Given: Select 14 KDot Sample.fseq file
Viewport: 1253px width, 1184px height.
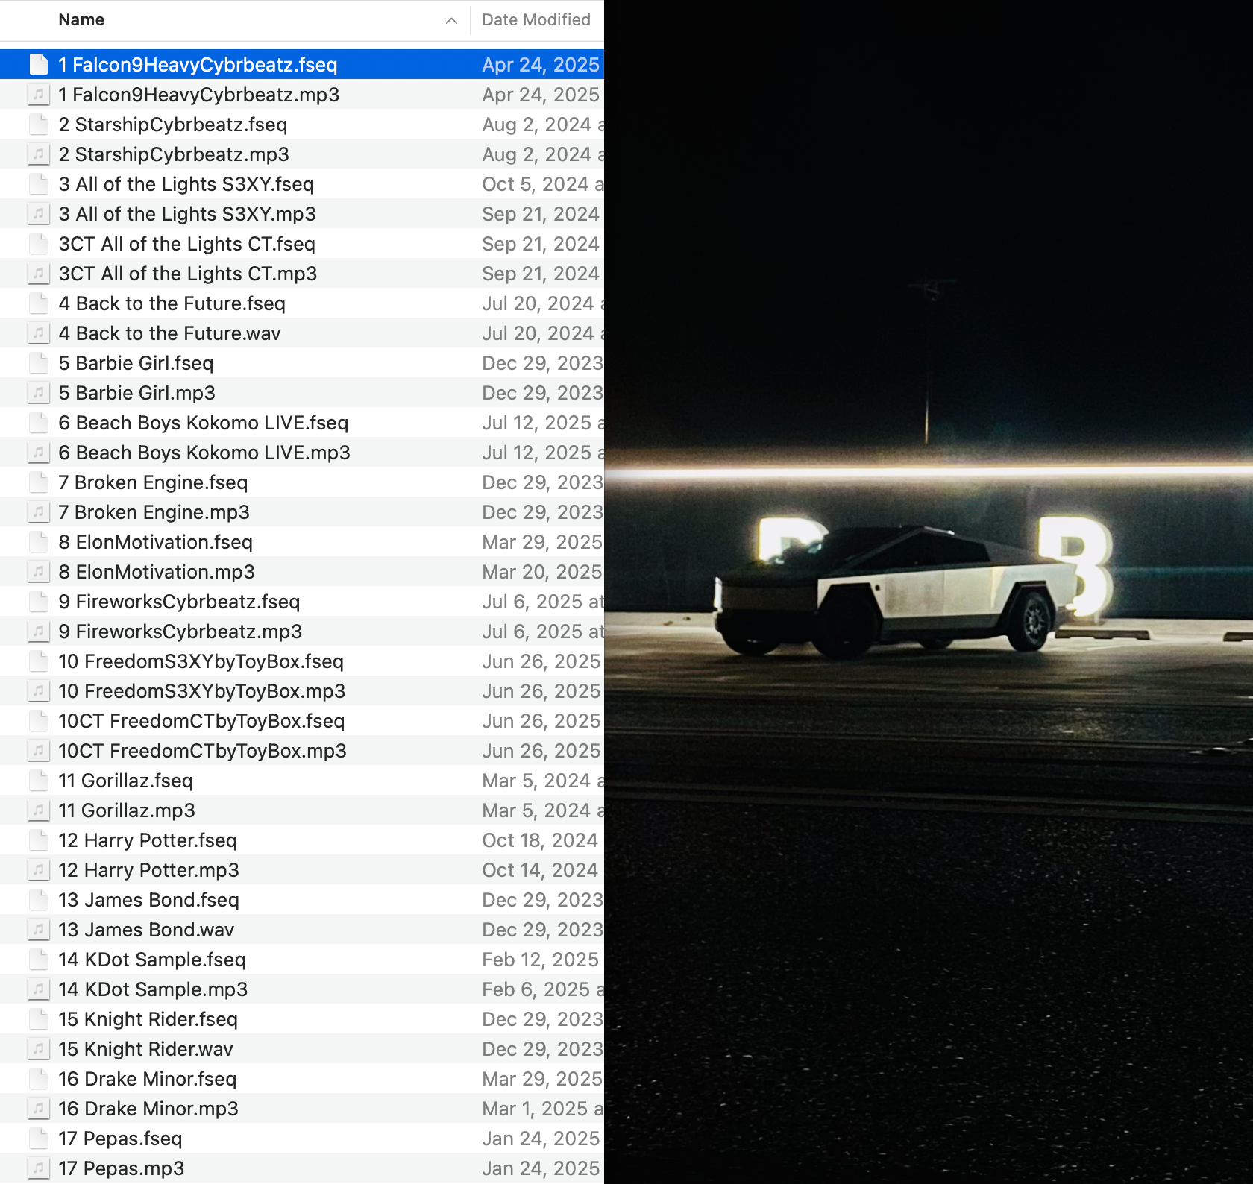Looking at the screenshot, I should pyautogui.click(x=302, y=960).
